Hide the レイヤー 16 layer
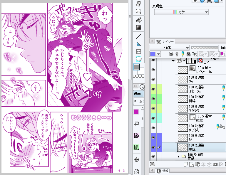 [x=153, y=70]
